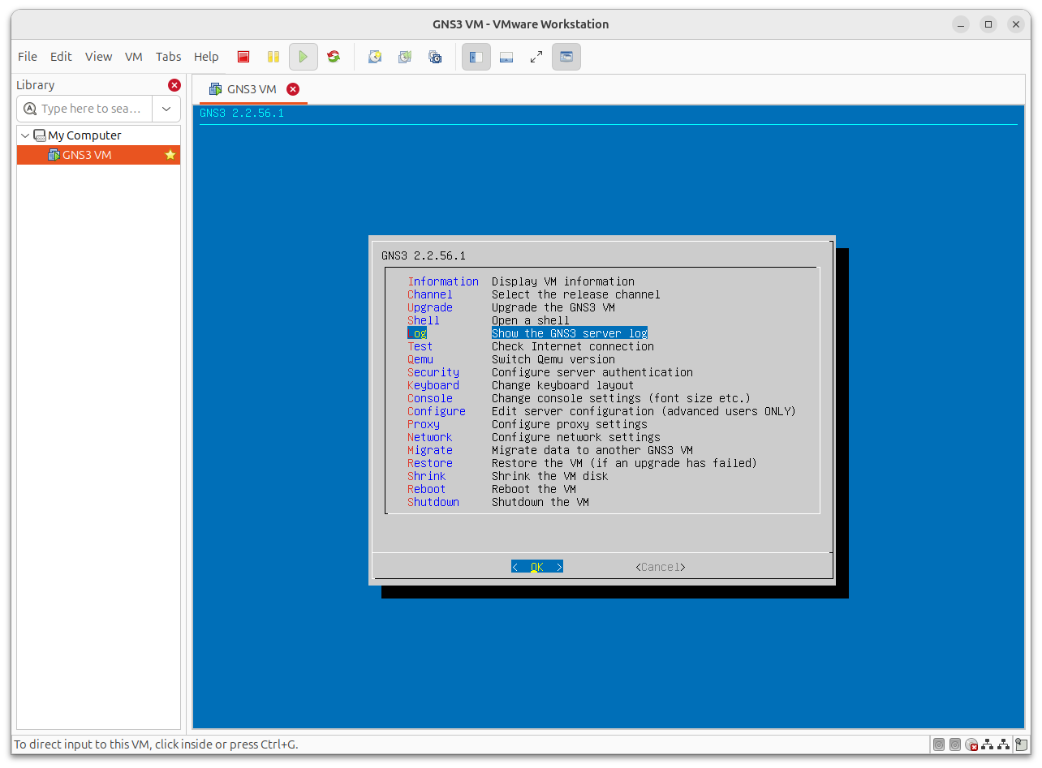Click 'Show the GNS3 server log' description
1042x768 pixels.
(570, 333)
